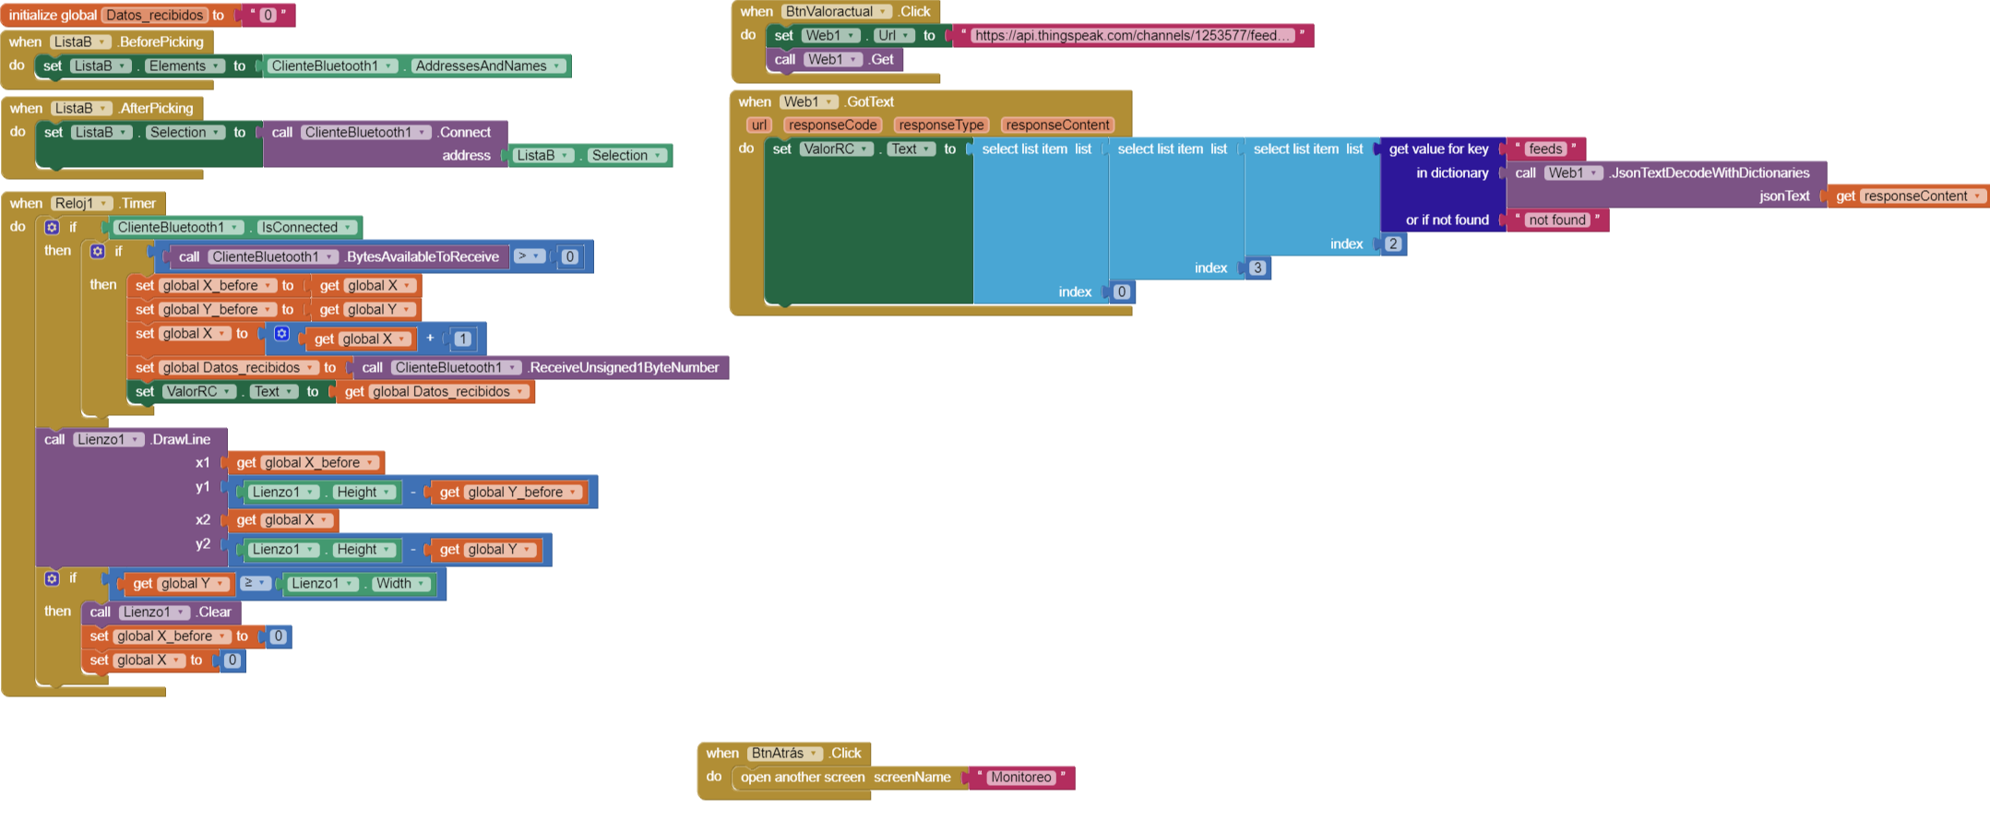The width and height of the screenshot is (1990, 832).
Task: Open the greater-than operator dropdown
Action: 530,256
